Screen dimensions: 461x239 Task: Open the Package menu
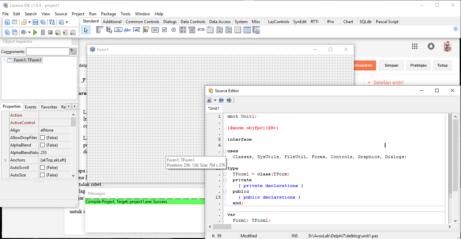click(x=109, y=14)
